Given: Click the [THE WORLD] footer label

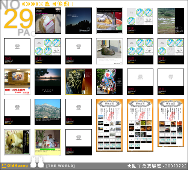Looking at the screenshot, I should (x=61, y=166).
